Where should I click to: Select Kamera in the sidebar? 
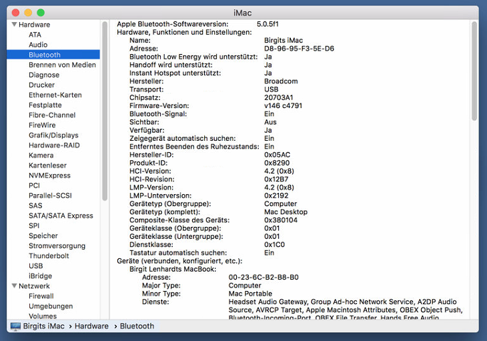pos(41,155)
